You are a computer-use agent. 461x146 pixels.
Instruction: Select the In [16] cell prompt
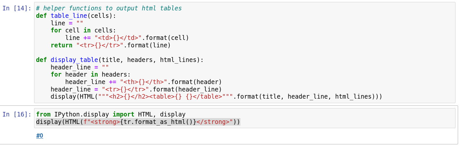[17, 114]
